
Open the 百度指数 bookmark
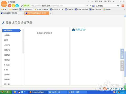click(x=69, y=9)
